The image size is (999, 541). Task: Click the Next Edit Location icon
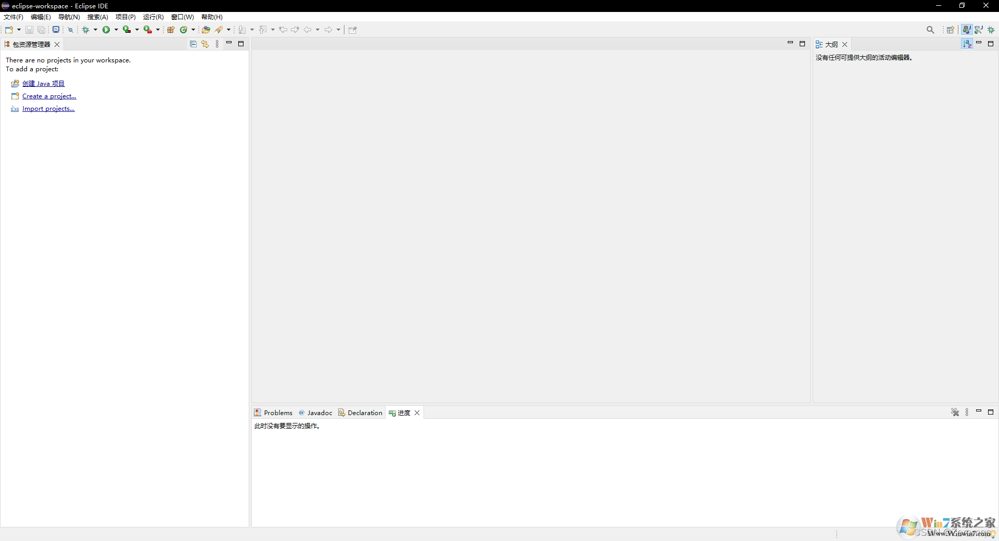point(295,30)
